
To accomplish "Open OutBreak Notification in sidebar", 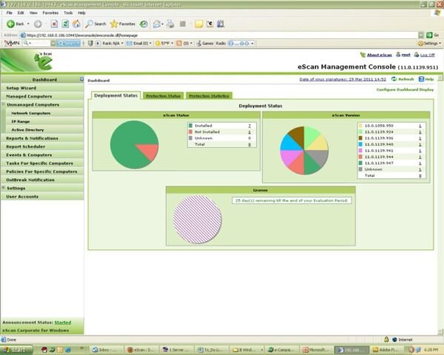I will point(42,180).
